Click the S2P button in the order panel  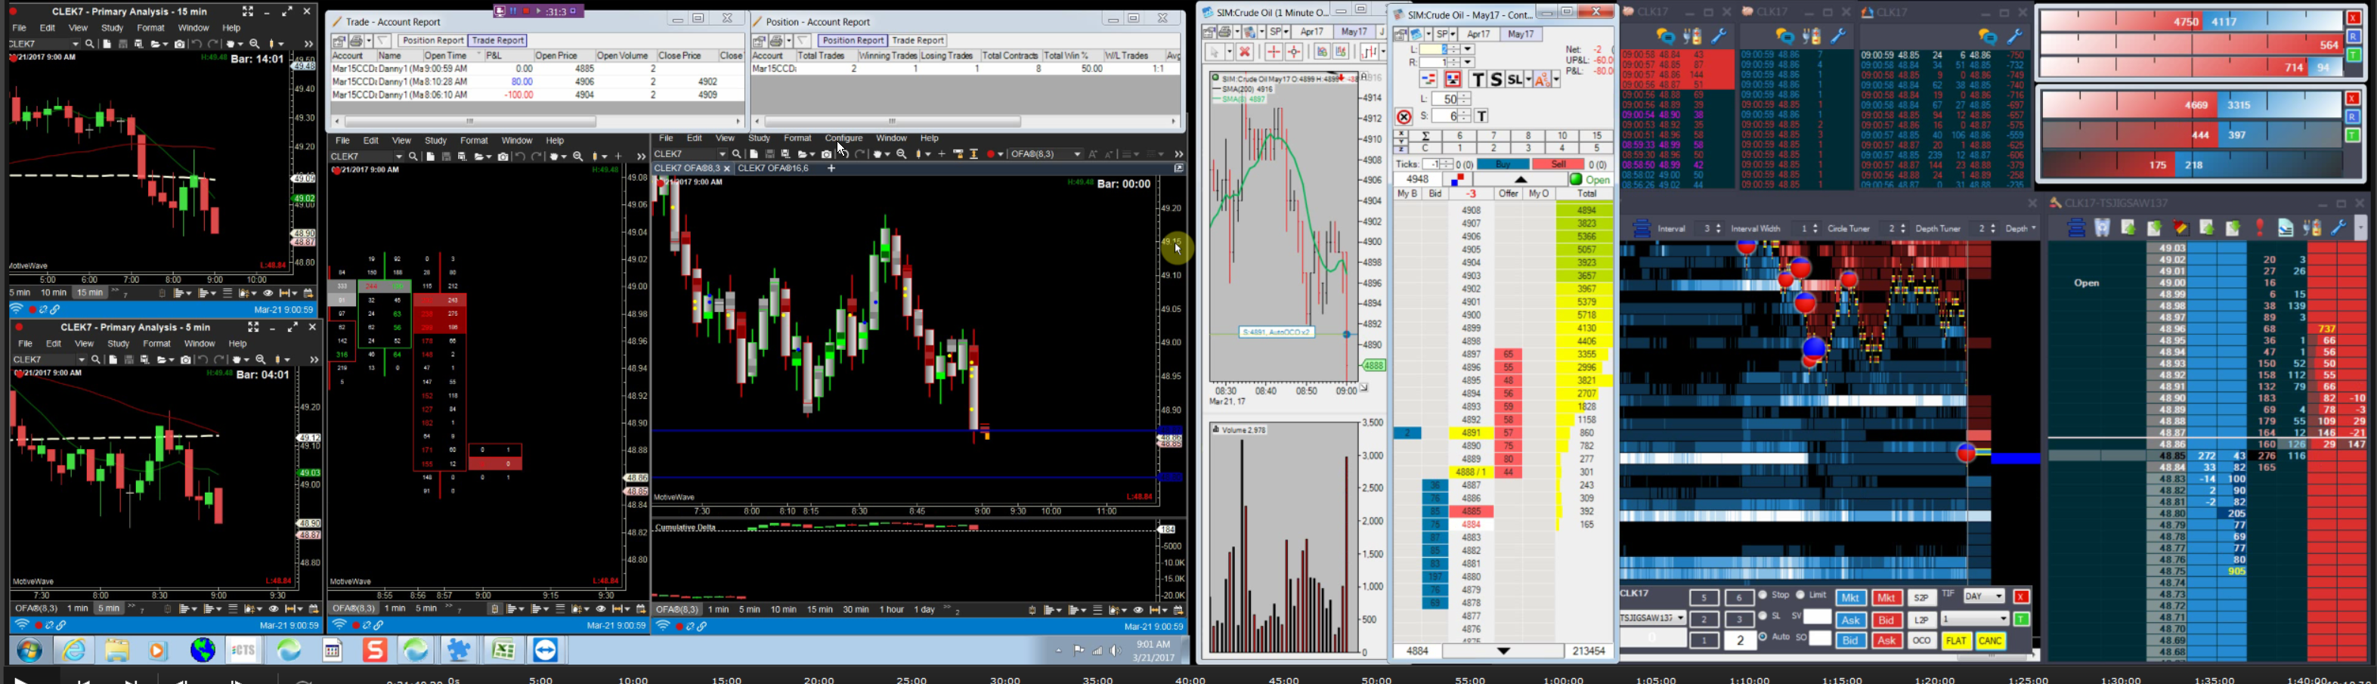tap(1922, 598)
